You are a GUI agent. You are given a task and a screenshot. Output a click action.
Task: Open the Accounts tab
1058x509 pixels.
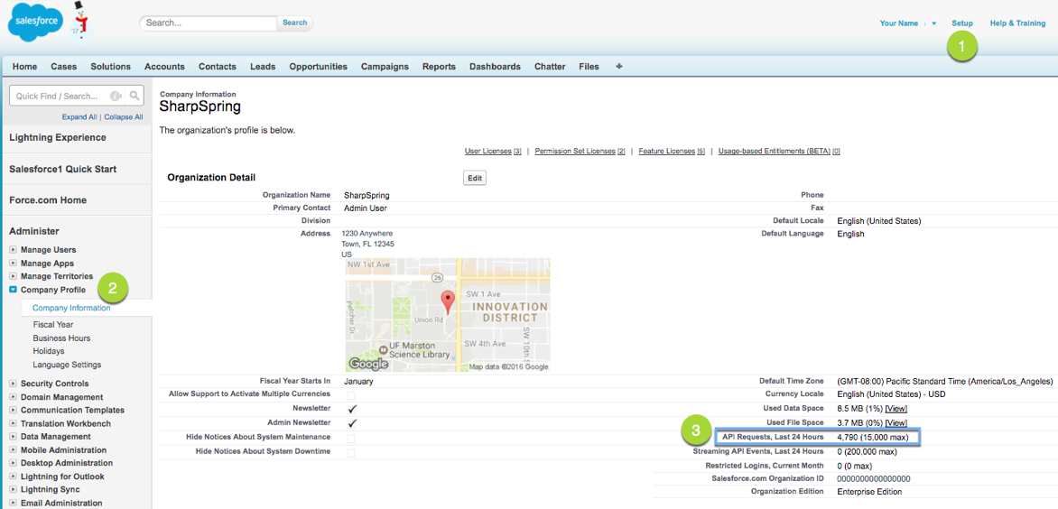point(164,66)
